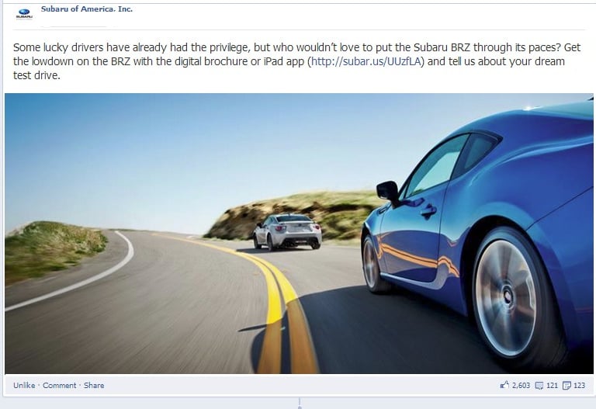Screen dimensions: 596x409
Task: Click Unlike on the BRZ post
Action: 24,385
